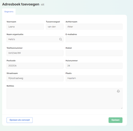Click the Opslaan button
This screenshot has height=131, width=133.
(x=115, y=120)
